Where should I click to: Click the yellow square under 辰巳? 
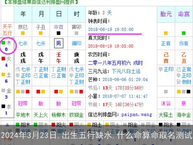[23, 33]
